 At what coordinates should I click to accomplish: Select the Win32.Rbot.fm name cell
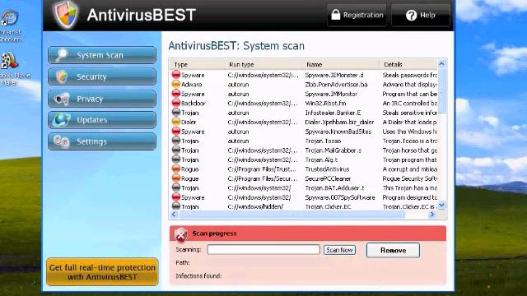coord(326,104)
